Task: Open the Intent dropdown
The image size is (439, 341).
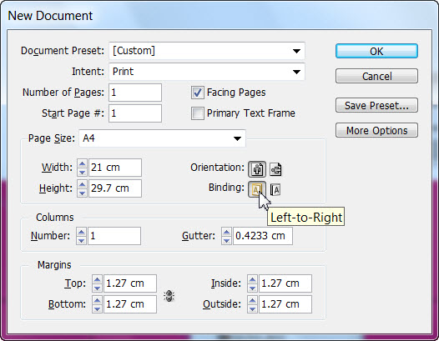Action: 207,72
